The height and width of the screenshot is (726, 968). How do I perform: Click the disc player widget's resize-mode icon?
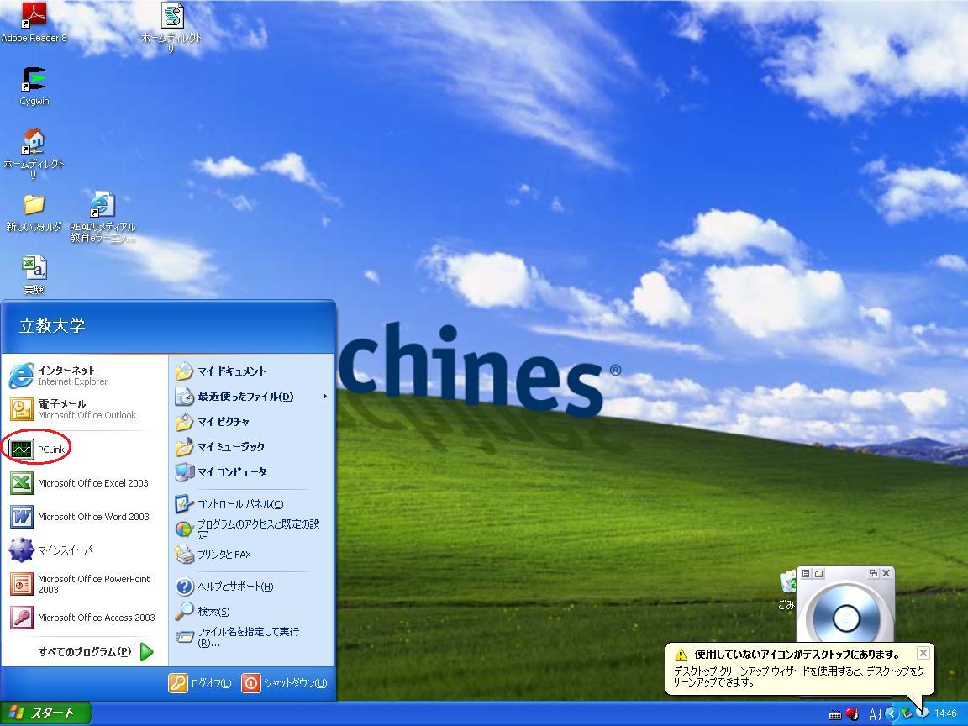tap(873, 573)
